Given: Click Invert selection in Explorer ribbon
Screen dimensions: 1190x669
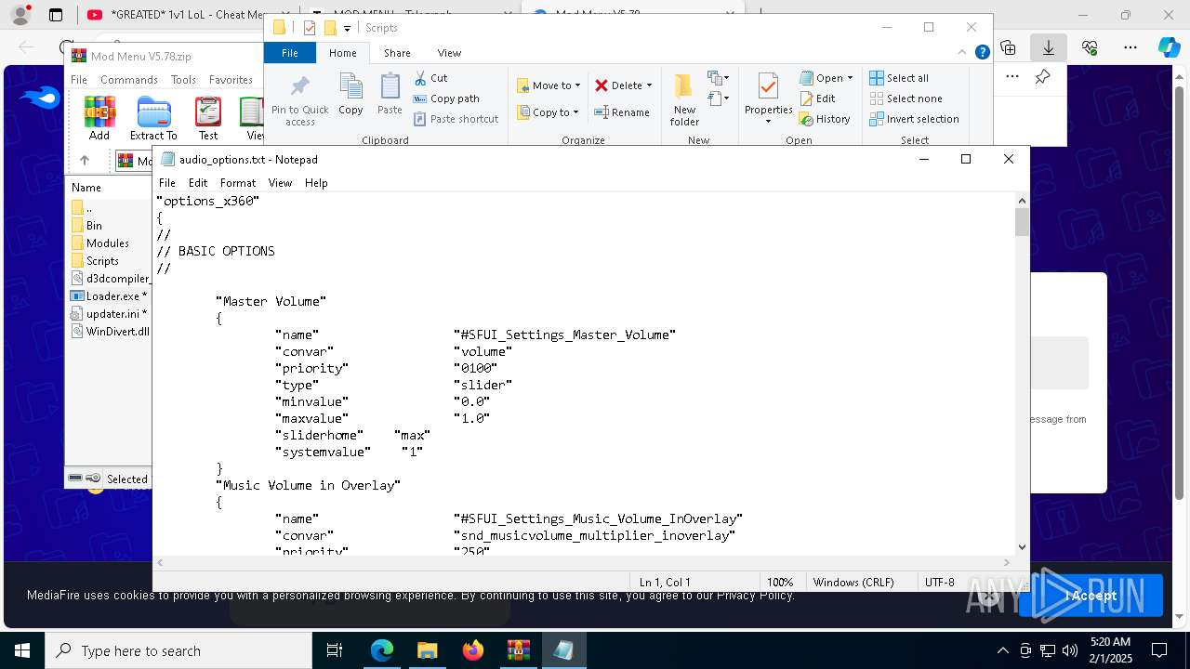Looking at the screenshot, I should click(914, 119).
